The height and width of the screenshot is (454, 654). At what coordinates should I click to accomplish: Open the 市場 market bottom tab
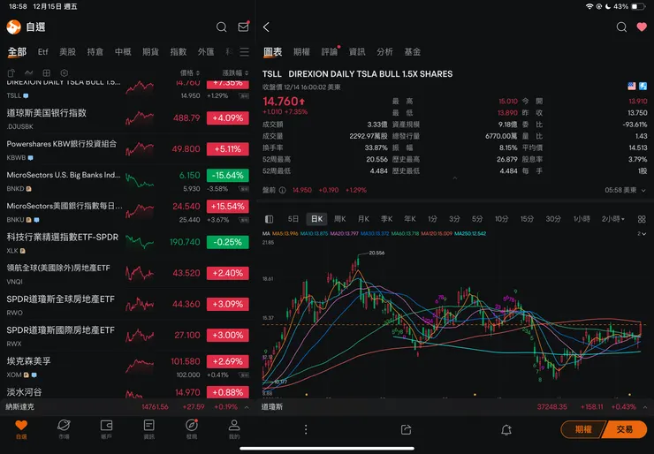coord(64,429)
